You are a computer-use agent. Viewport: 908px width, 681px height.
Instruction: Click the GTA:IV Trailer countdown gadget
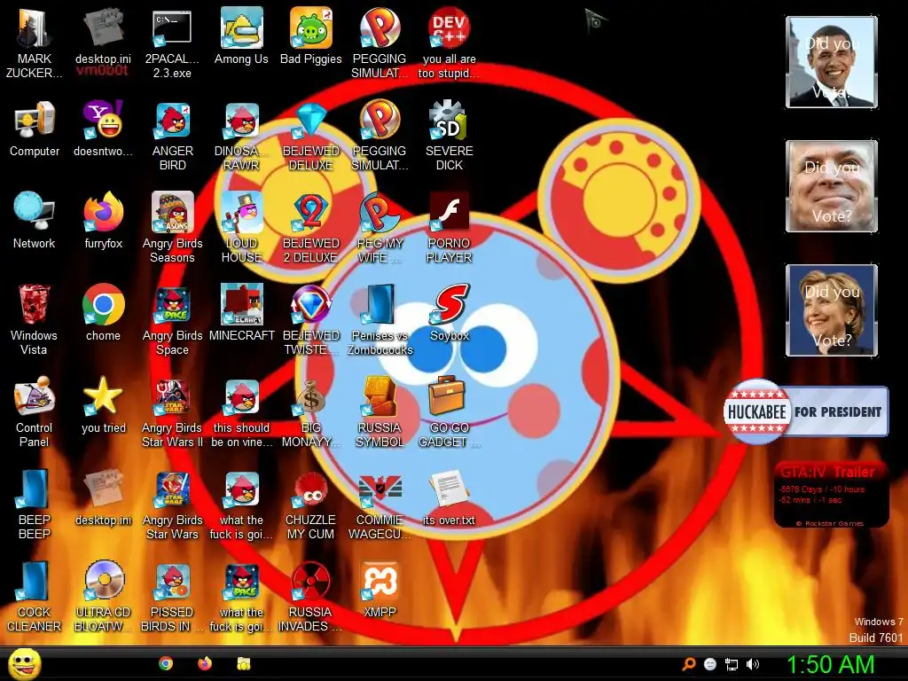832,495
